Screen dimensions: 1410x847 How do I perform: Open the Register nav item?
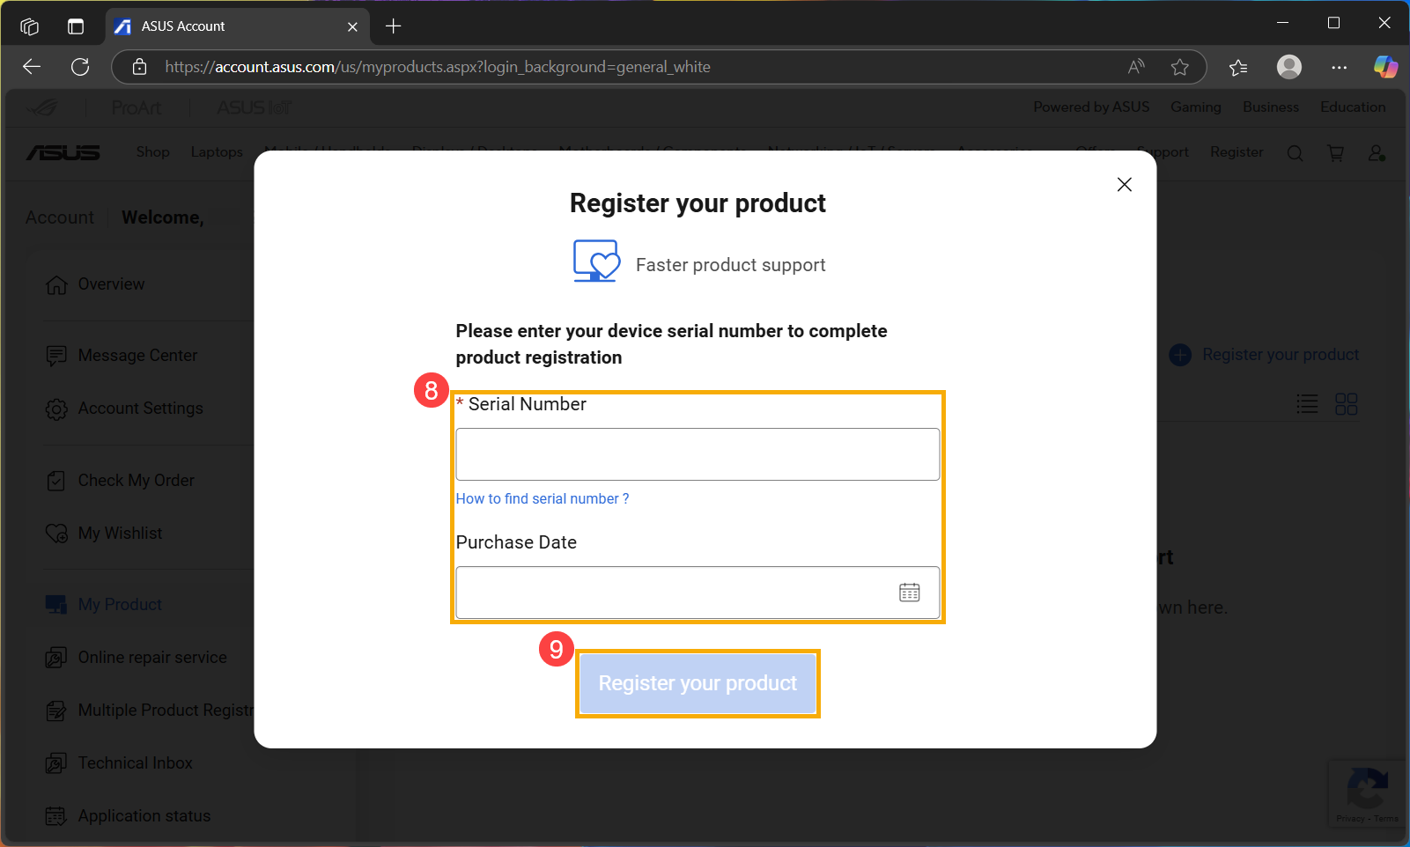[x=1237, y=152]
